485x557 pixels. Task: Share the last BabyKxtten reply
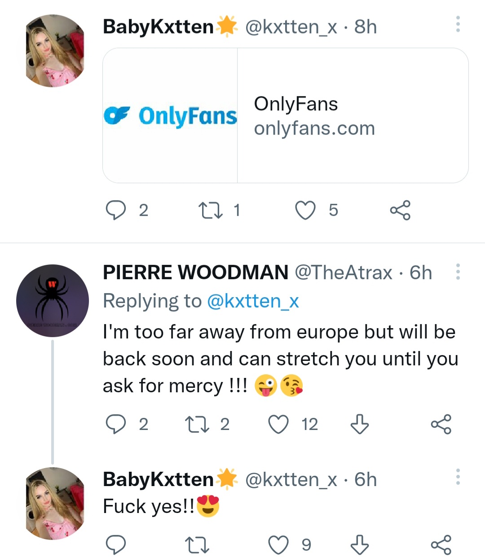(x=441, y=544)
